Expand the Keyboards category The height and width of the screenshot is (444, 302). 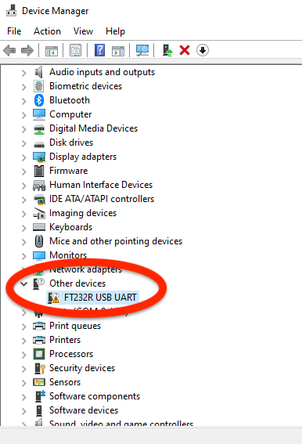[24, 228]
